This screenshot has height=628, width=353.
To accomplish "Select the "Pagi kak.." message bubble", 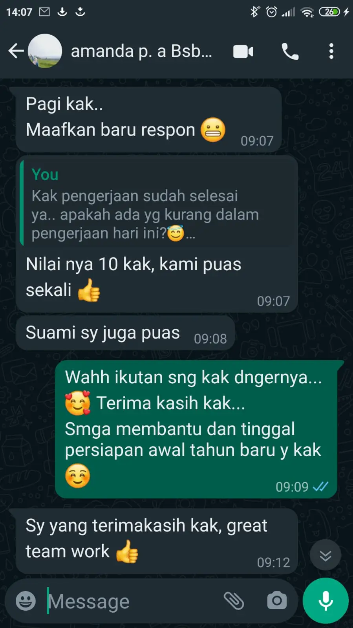I will pos(149,120).
